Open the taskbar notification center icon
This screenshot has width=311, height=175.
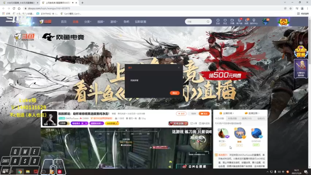[306, 172]
